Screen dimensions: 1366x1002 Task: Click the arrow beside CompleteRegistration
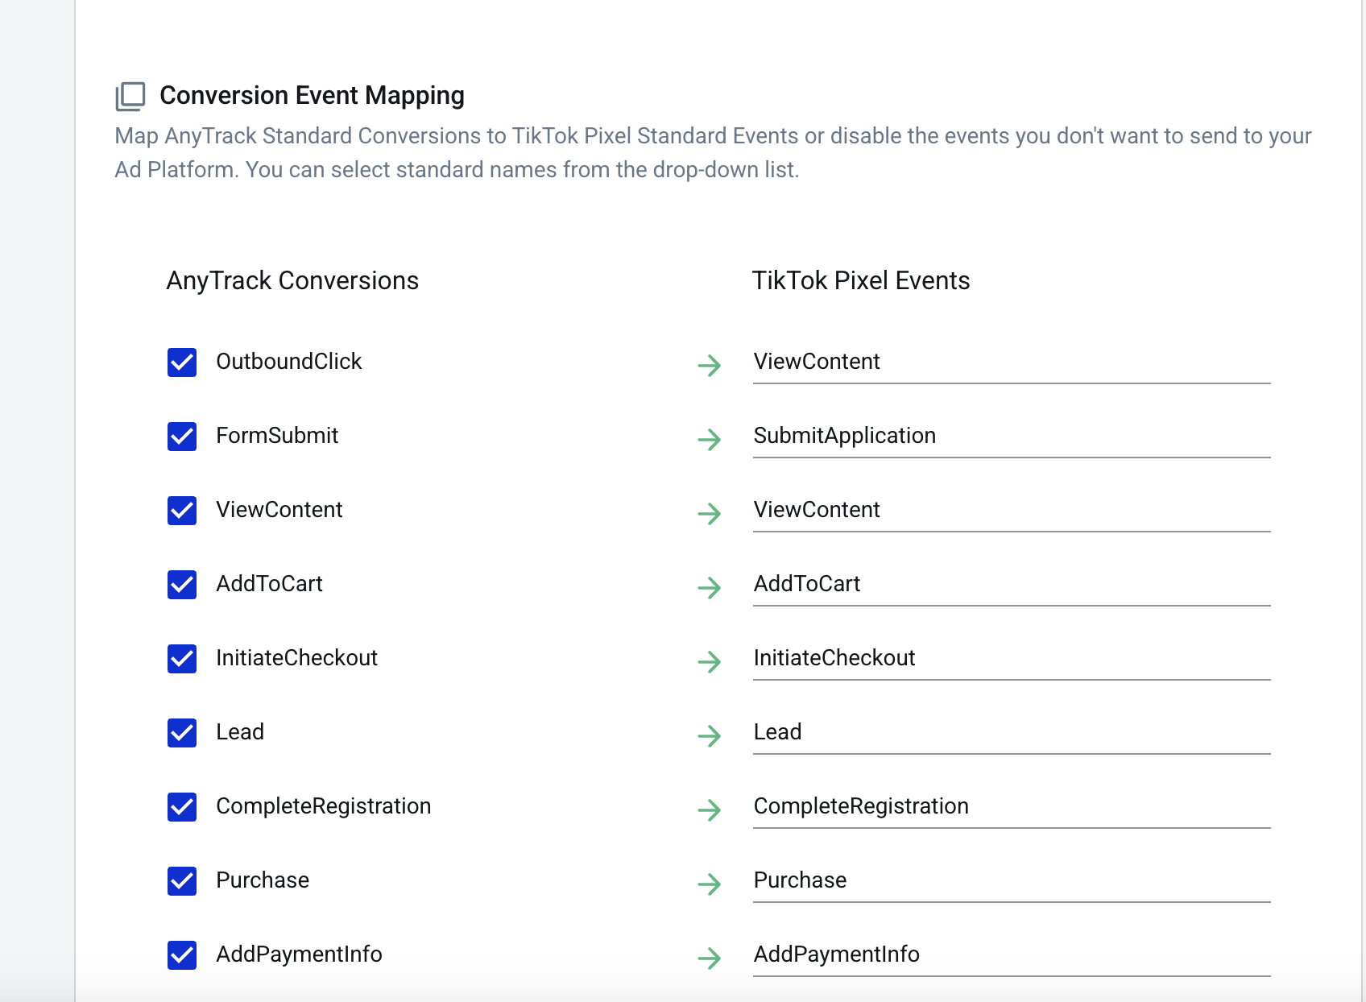click(709, 810)
